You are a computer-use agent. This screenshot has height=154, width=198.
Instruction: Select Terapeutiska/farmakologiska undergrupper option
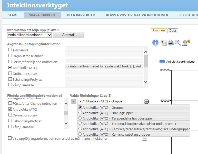tap(80, 123)
